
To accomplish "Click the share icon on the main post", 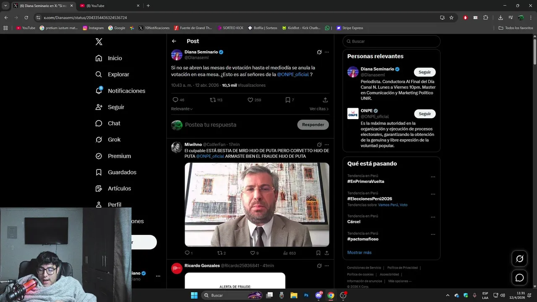I will [325, 100].
